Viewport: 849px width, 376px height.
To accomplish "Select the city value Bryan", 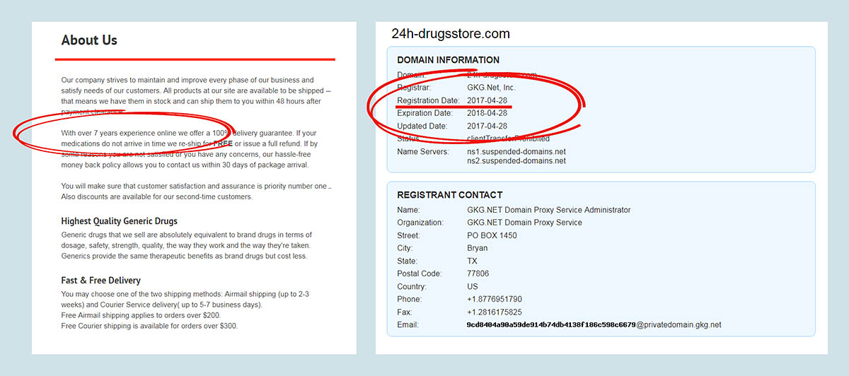I will click(477, 248).
